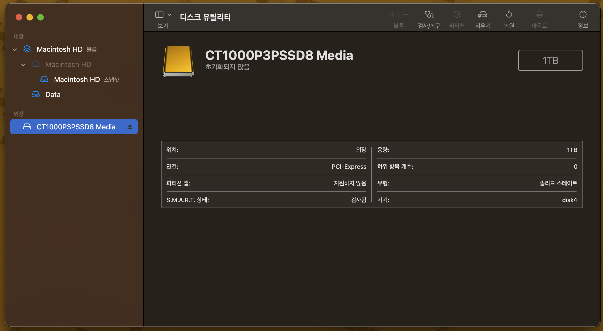Collapse the Macintosh HD volume group

point(15,50)
